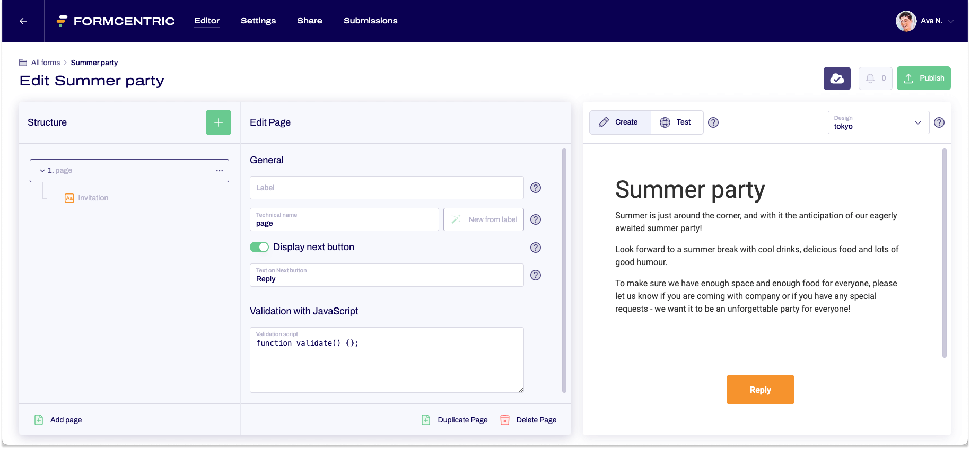Click the orange Reply button in preview

pyautogui.click(x=760, y=390)
